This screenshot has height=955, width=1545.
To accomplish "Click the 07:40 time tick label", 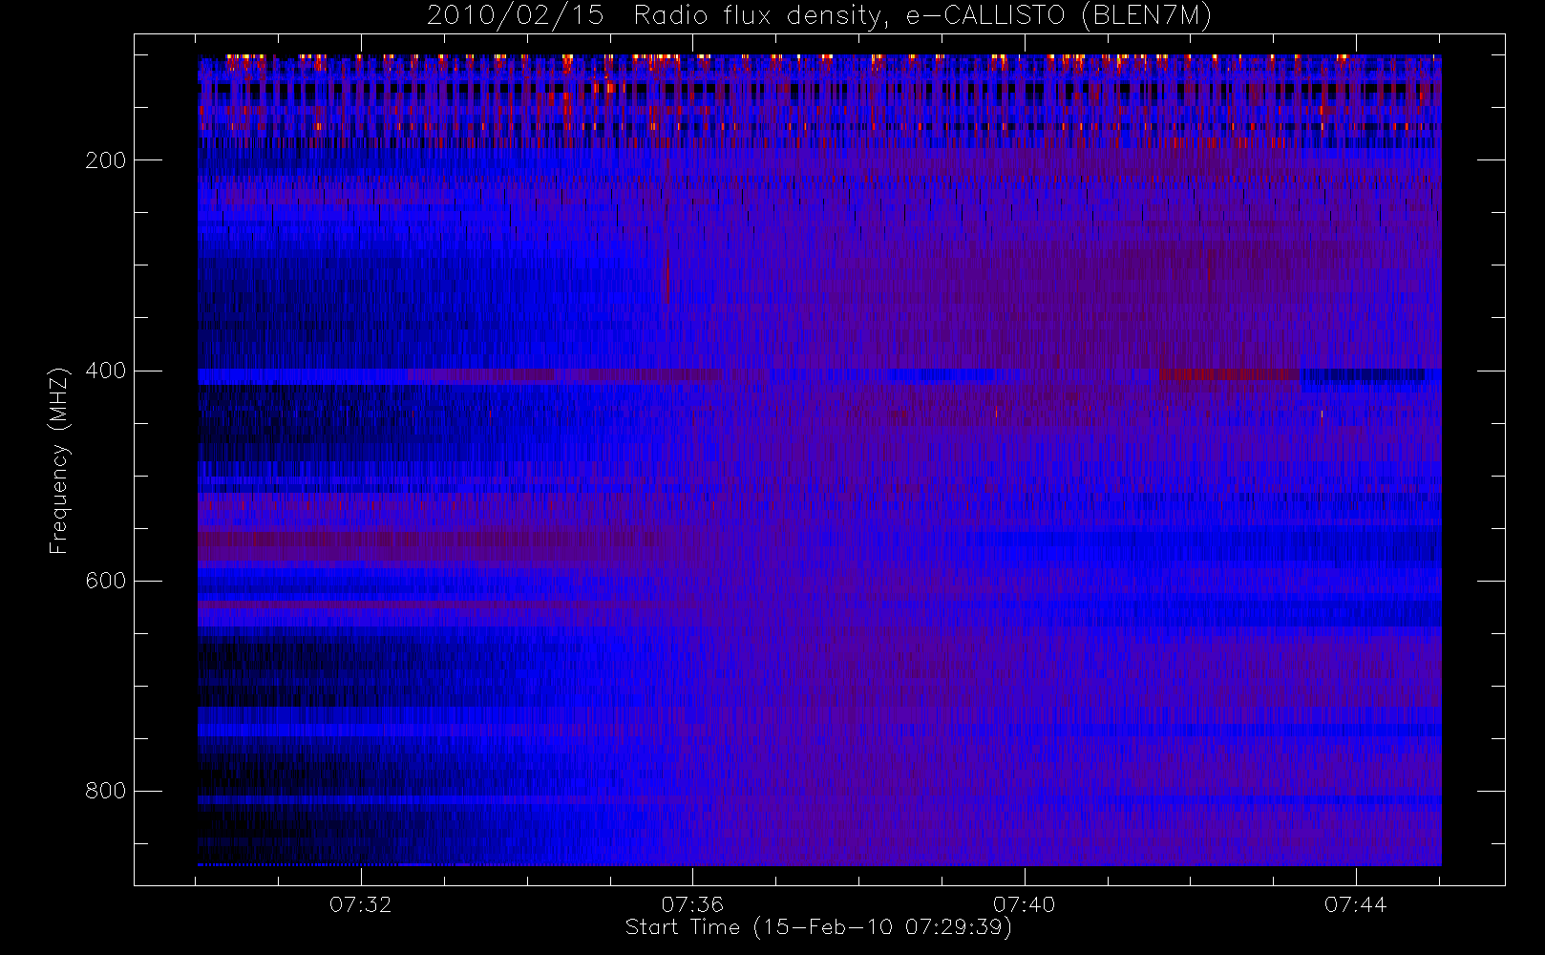I will coord(1024,904).
